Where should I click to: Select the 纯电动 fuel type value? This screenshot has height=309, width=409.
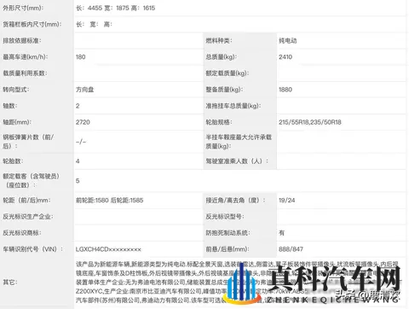click(287, 40)
